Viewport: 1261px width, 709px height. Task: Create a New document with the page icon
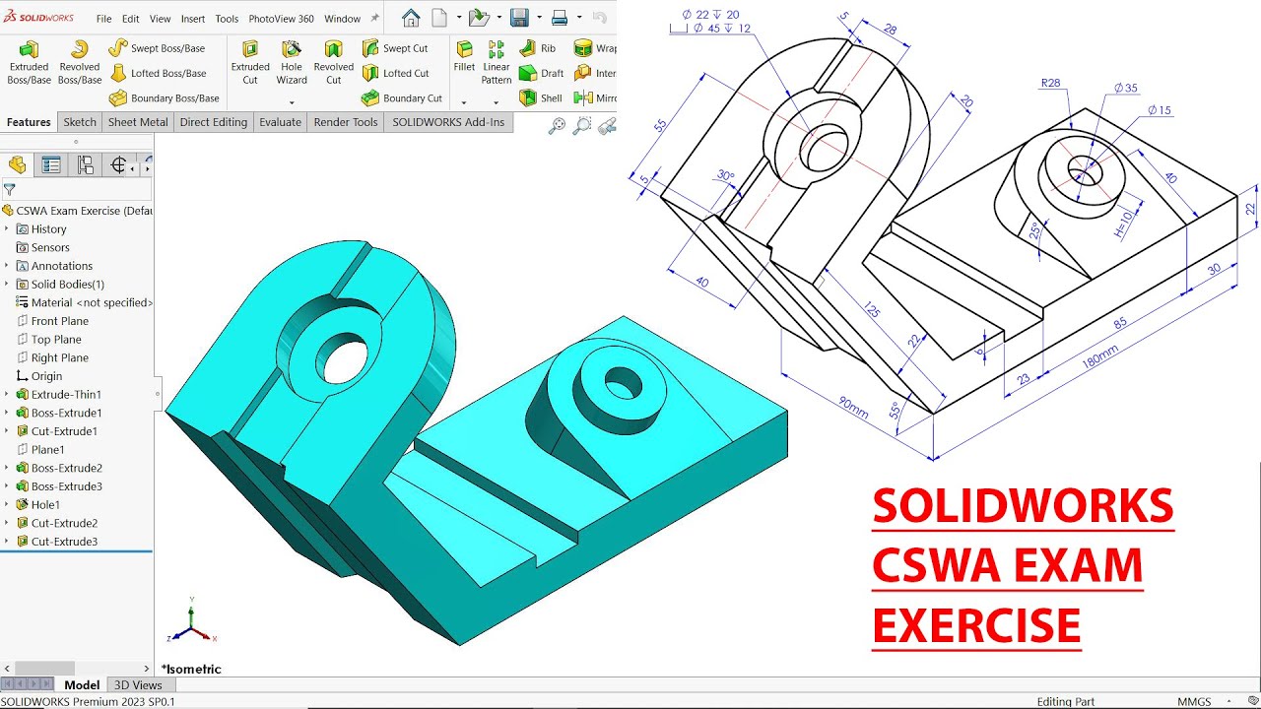click(439, 18)
